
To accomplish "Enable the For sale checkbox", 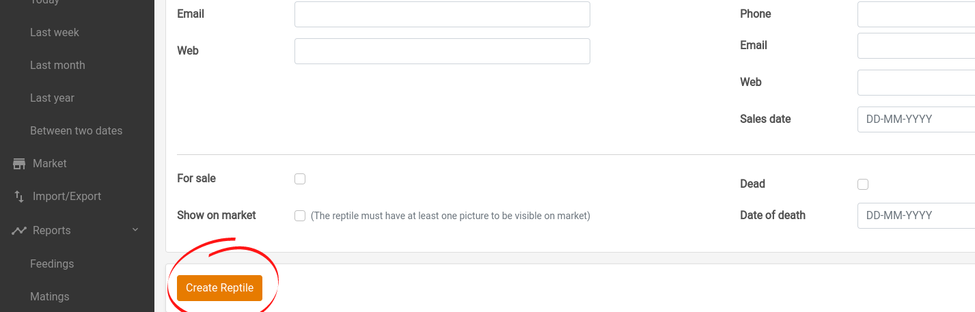I will [x=300, y=179].
